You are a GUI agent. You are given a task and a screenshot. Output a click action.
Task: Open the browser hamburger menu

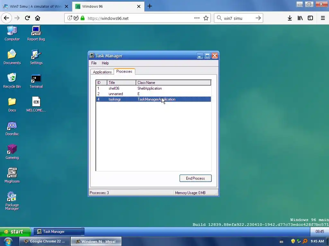[323, 18]
